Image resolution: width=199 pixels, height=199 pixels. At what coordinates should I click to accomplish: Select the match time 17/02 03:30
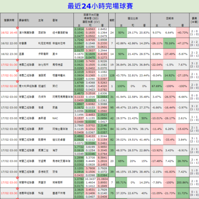tap(9, 193)
